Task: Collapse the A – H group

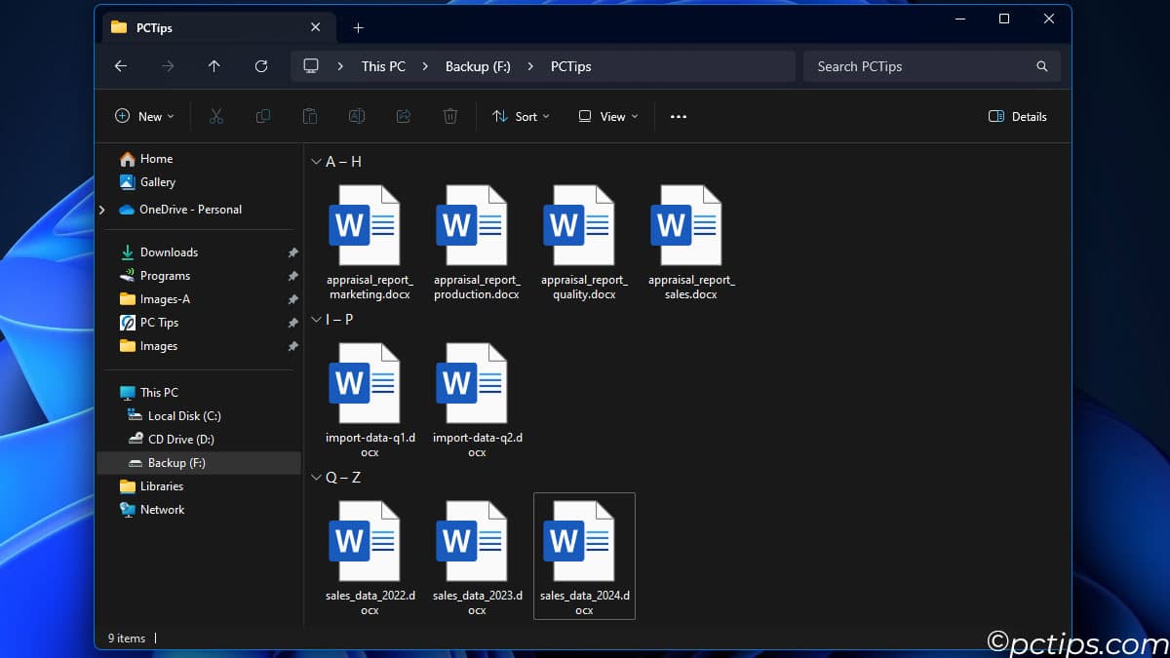Action: [315, 161]
